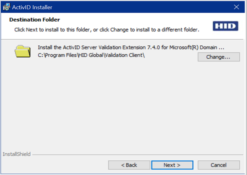
Task: Go back with the < Back button
Action: [x=129, y=165]
